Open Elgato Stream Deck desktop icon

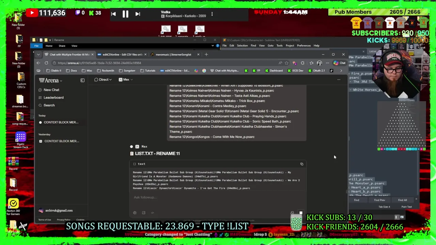[x=20, y=140]
